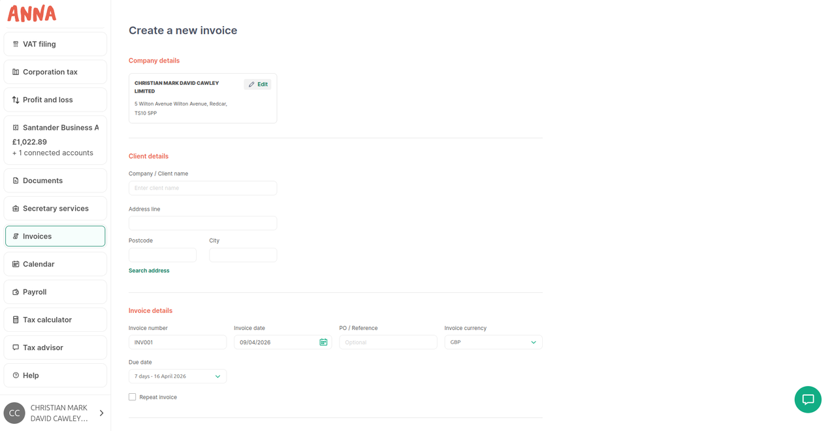Image resolution: width=836 pixels, height=431 pixels.
Task: Click the ANNA logo
Action: click(31, 13)
